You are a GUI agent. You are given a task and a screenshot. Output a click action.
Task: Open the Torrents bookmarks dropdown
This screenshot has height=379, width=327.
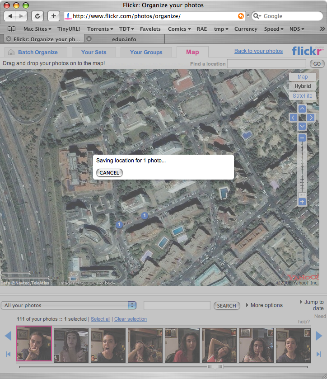pyautogui.click(x=100, y=29)
